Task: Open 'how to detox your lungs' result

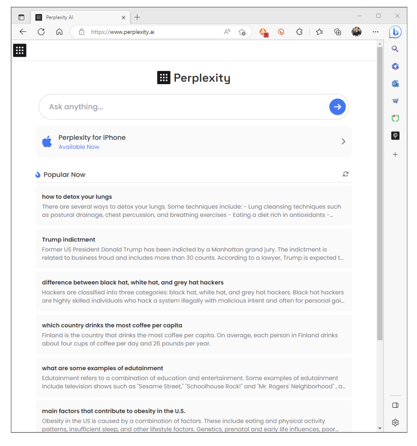Action: click(x=194, y=206)
